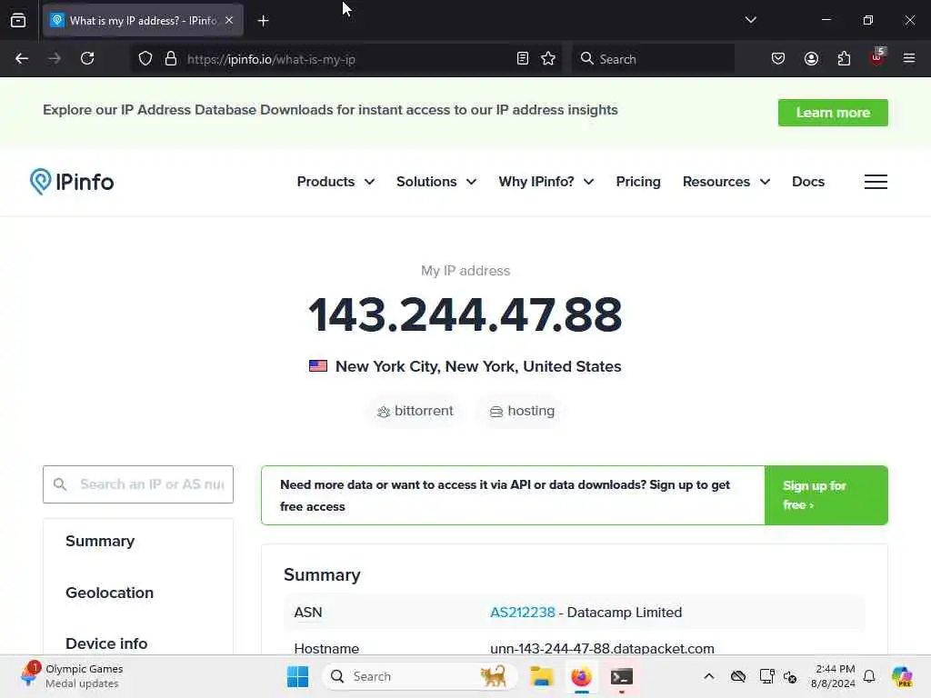Save page to Pocket
This screenshot has height=698, width=931.
[778, 59]
